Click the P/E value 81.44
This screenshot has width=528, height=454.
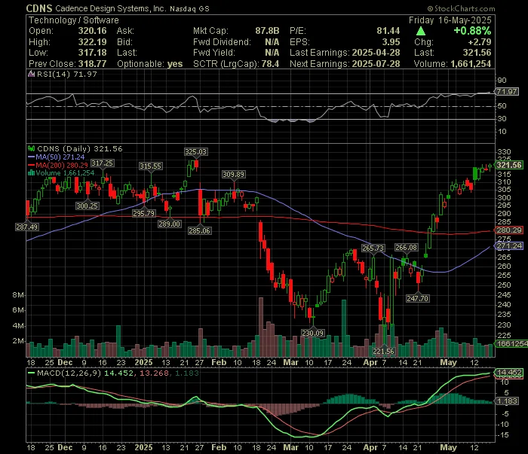click(388, 31)
